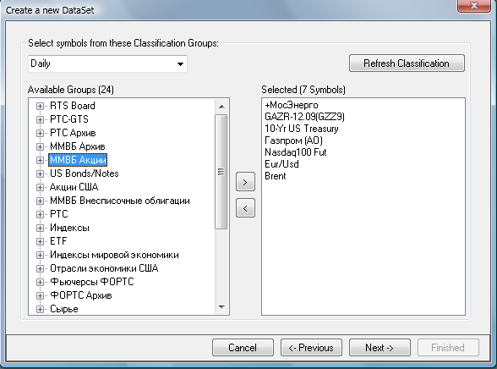Screen dimensions: 497x369
Task: Click the Available Groups scrollbar thumb
Action: click(221, 172)
